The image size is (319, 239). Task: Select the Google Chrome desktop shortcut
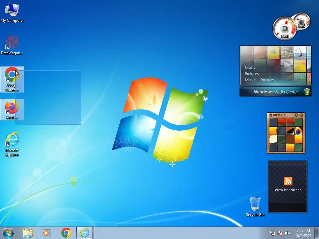tap(12, 79)
